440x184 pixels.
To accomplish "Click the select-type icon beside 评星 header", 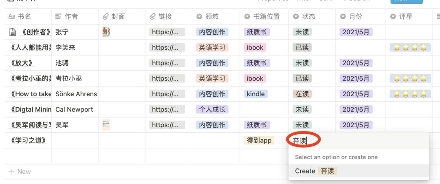I will (x=393, y=17).
